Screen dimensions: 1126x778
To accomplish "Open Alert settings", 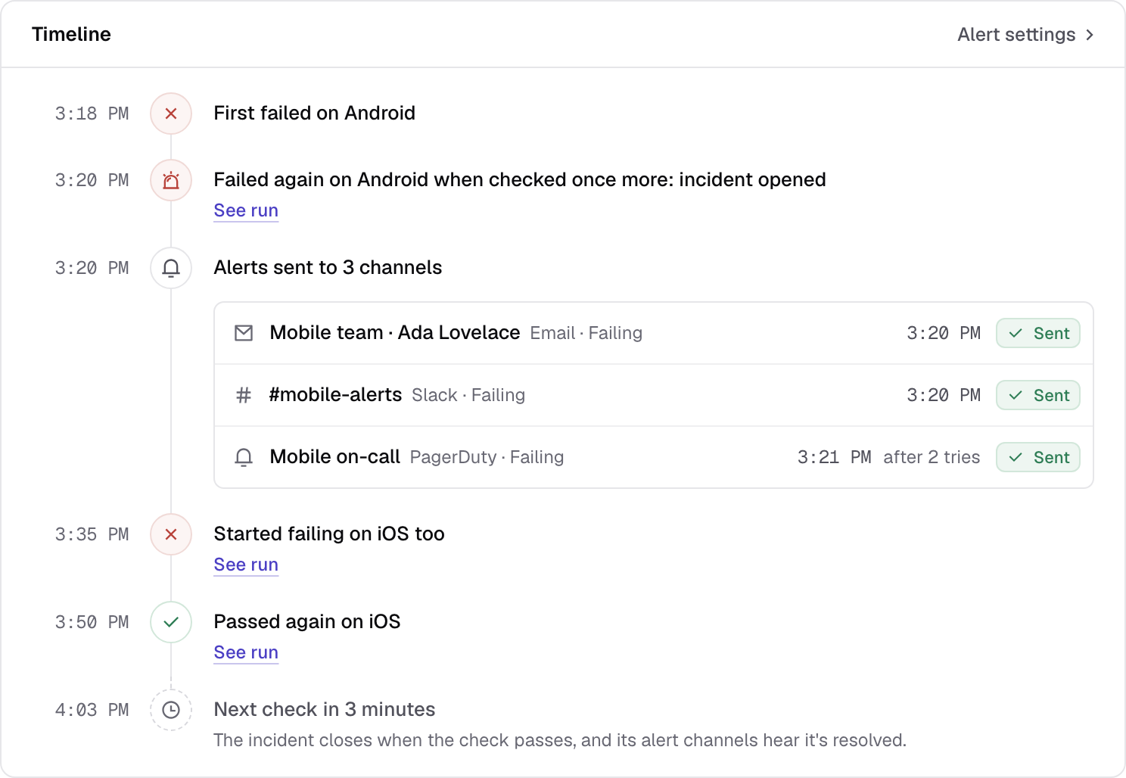I will tap(1025, 35).
